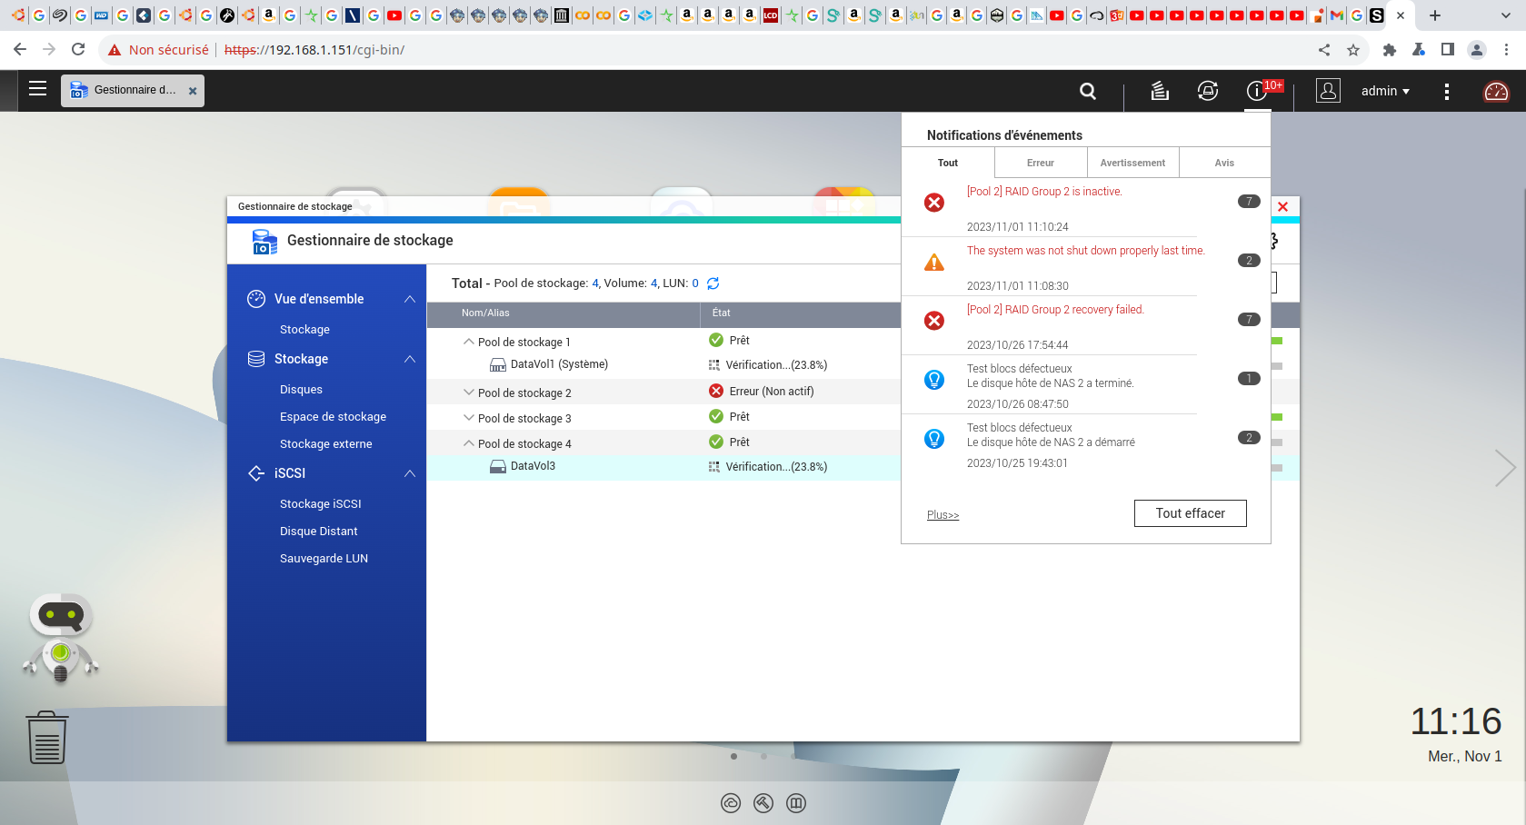Viewport: 1526px width, 825px height.
Task: Switch to the Avertissement notifications tab
Action: click(x=1132, y=163)
